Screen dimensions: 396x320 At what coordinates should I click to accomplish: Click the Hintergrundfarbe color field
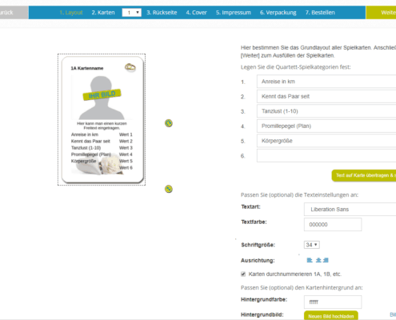pos(333,302)
